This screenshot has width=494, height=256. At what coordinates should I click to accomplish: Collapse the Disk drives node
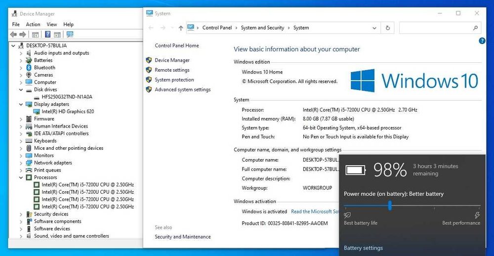click(21, 89)
